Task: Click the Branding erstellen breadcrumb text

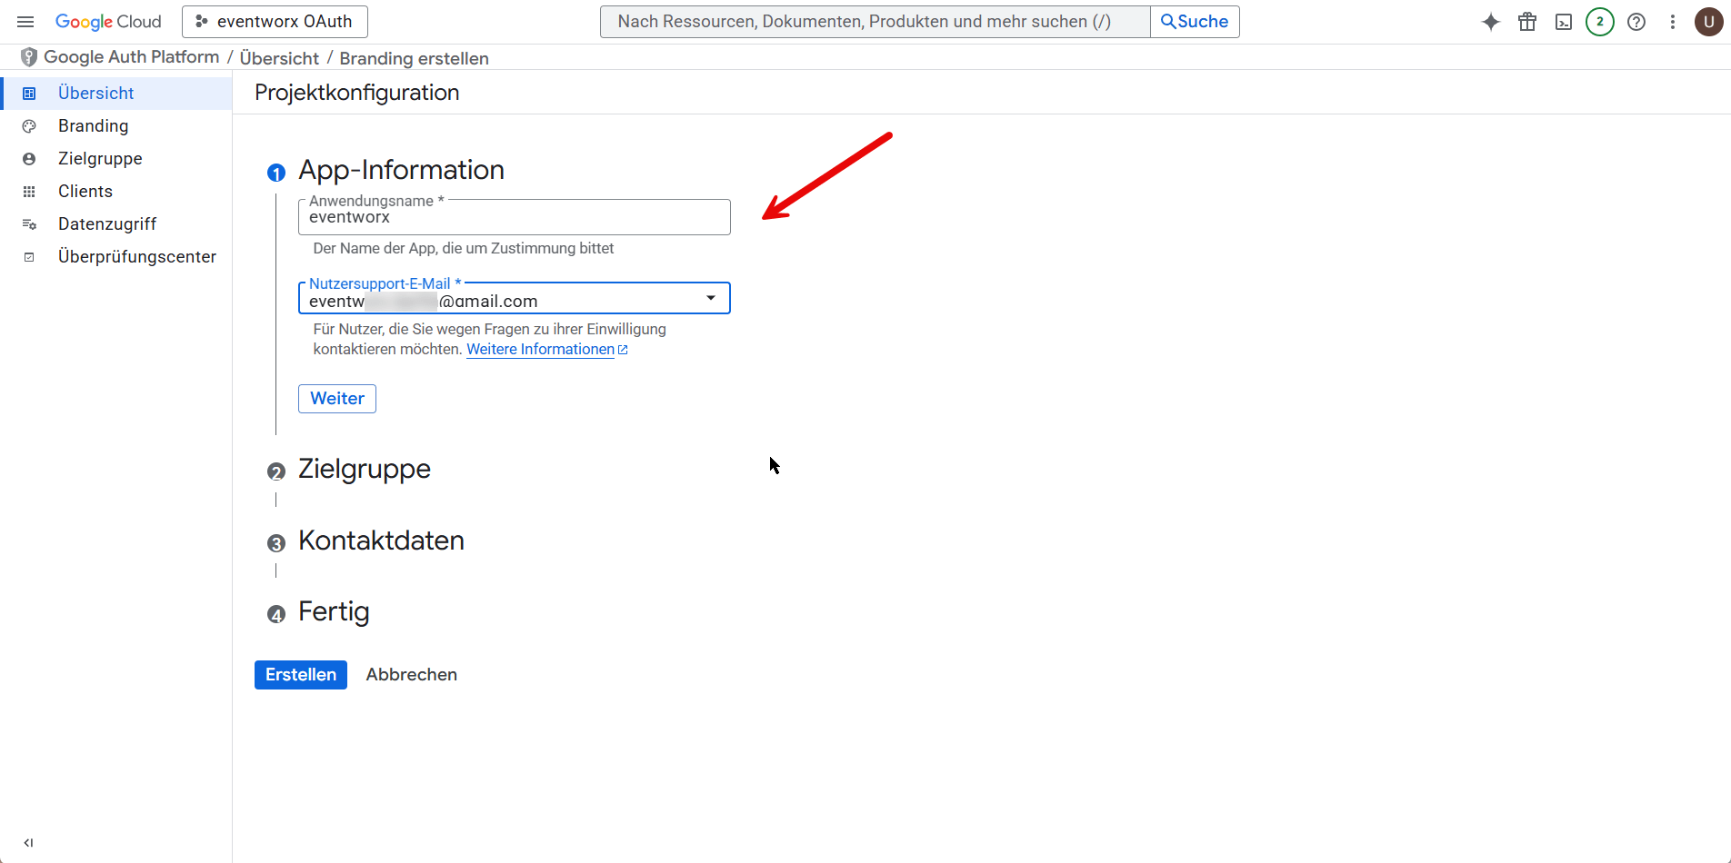Action: 414,58
